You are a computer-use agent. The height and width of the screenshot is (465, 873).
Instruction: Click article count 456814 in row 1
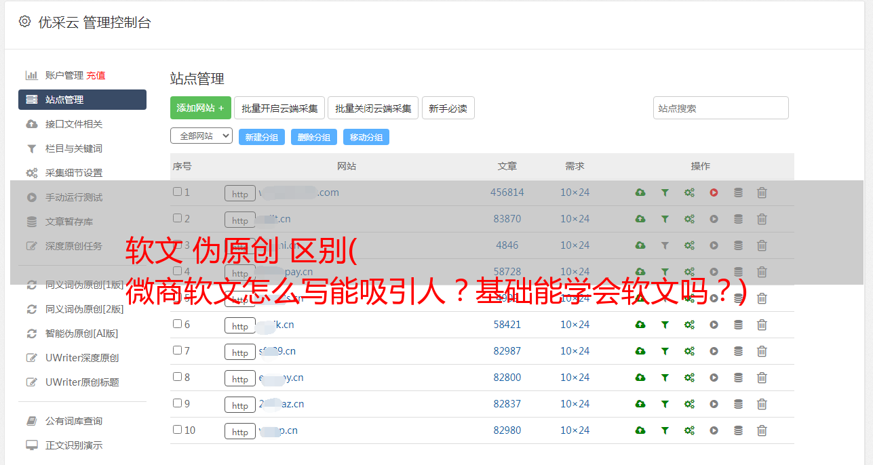[x=507, y=193]
